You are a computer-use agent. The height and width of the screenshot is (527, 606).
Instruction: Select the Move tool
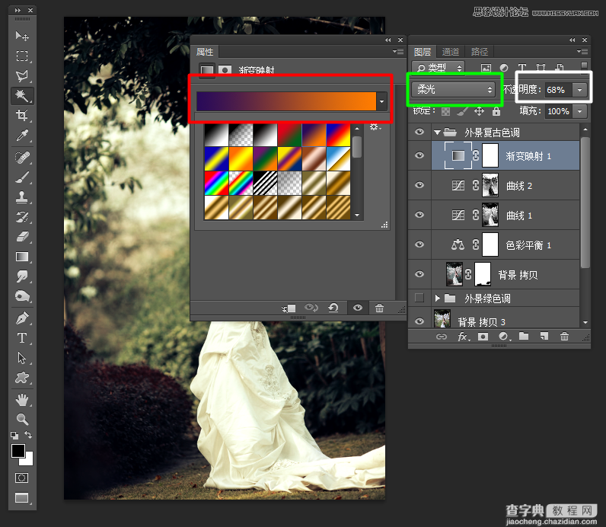coord(22,36)
